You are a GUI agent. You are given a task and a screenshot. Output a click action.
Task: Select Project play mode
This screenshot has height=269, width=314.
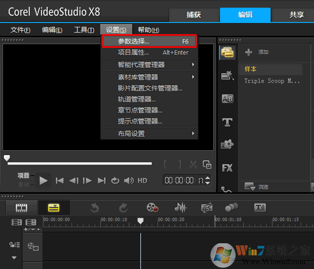pyautogui.click(x=24, y=175)
